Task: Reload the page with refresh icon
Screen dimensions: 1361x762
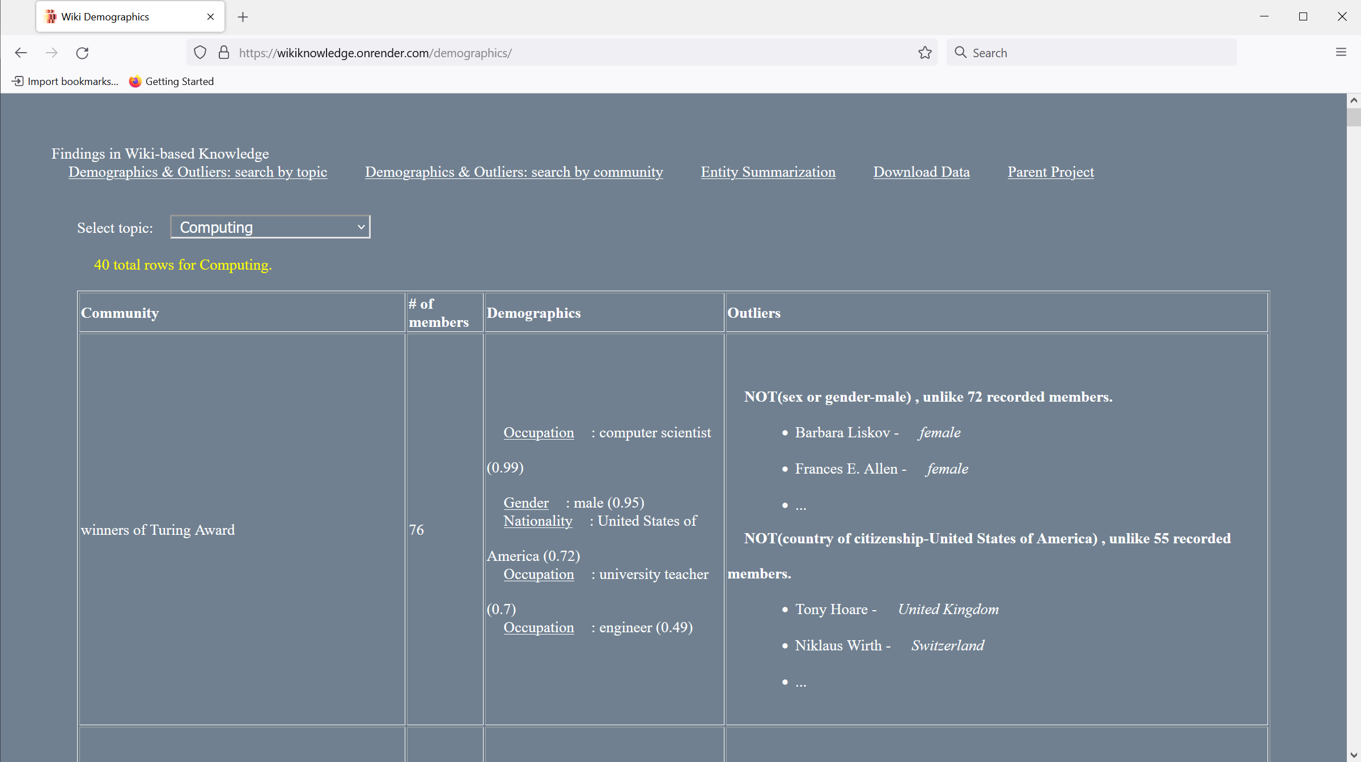Action: click(x=82, y=53)
